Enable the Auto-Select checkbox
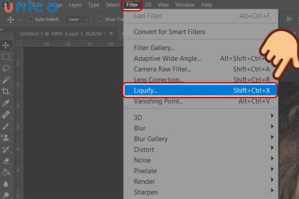299x199 pixels. click(x=30, y=19)
